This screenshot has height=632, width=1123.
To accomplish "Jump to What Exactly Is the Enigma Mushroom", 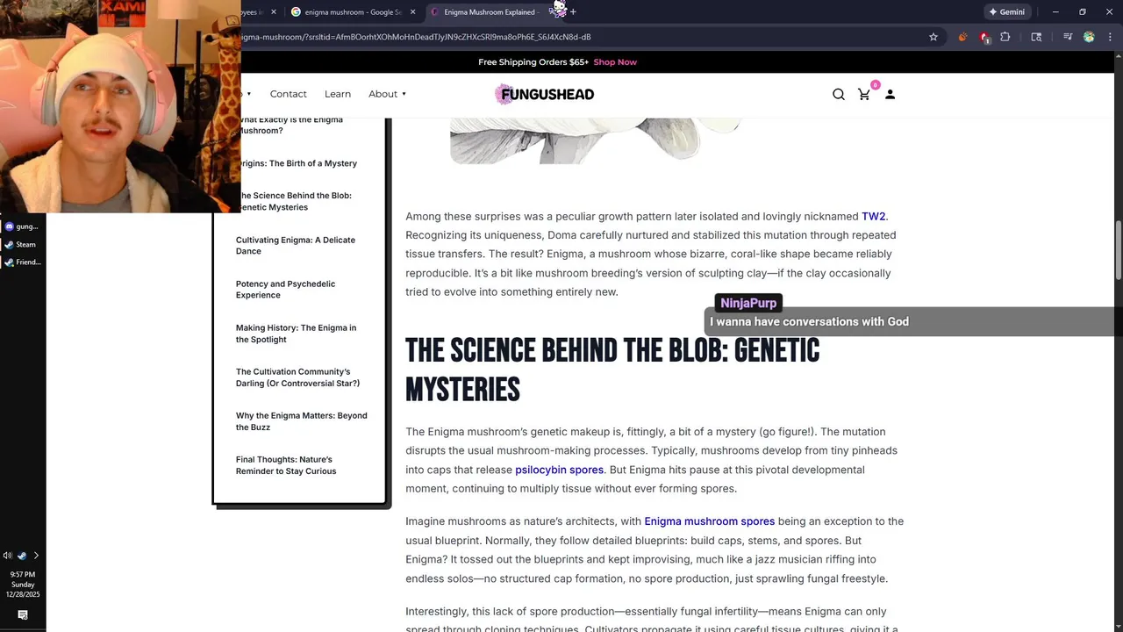I will point(290,125).
